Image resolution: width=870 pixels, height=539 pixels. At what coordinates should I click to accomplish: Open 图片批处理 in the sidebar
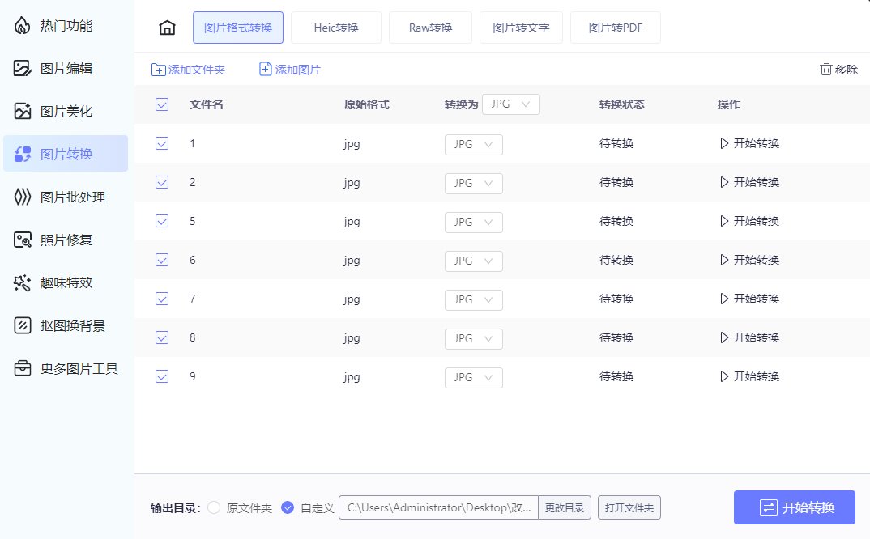66,197
